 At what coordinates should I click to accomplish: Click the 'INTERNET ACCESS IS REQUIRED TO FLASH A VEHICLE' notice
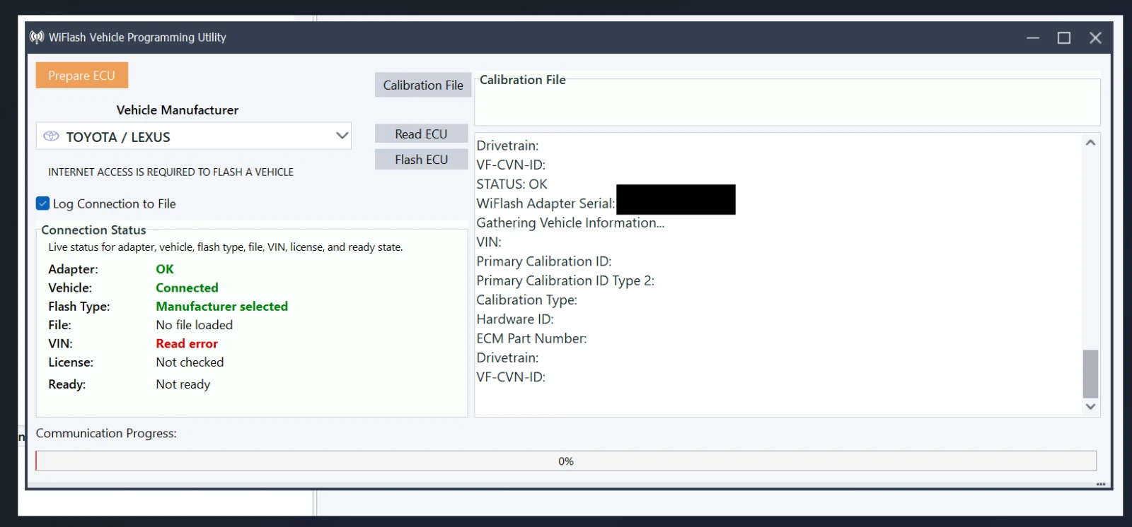(x=171, y=172)
